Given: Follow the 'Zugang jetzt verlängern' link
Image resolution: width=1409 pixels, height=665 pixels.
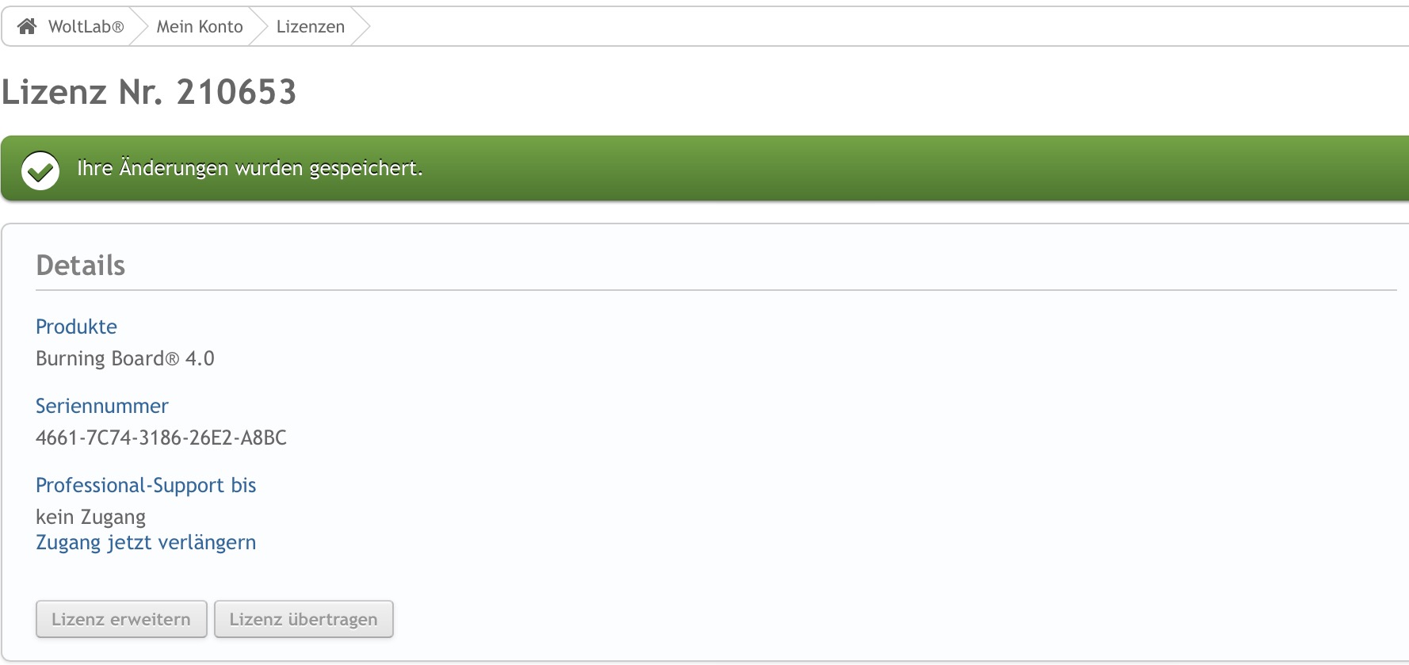Looking at the screenshot, I should [146, 542].
